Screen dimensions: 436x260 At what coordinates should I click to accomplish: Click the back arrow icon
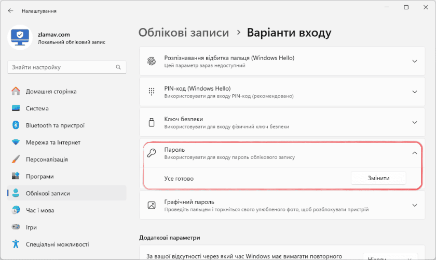[10, 11]
